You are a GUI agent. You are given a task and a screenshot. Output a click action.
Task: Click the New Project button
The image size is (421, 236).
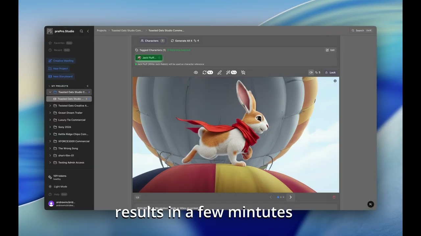point(58,69)
